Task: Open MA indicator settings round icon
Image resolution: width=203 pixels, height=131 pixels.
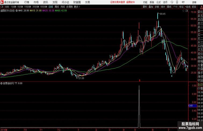Action: click(x=17, y=11)
